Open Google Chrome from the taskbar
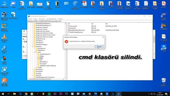 coord(26,94)
